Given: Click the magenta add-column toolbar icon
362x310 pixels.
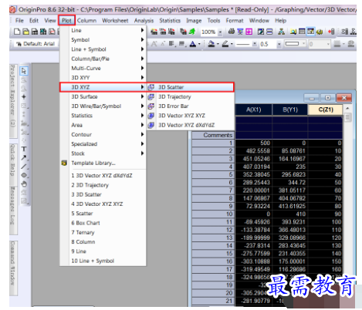Looking at the screenshot, I should [249, 32].
